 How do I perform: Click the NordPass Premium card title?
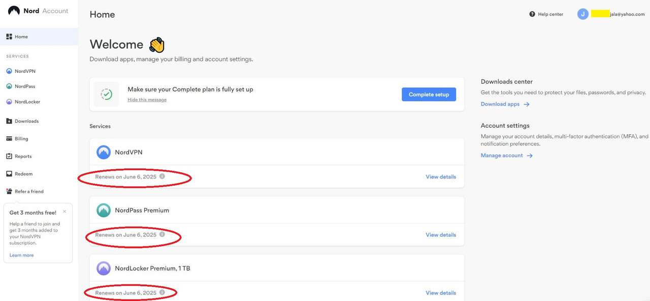point(142,210)
